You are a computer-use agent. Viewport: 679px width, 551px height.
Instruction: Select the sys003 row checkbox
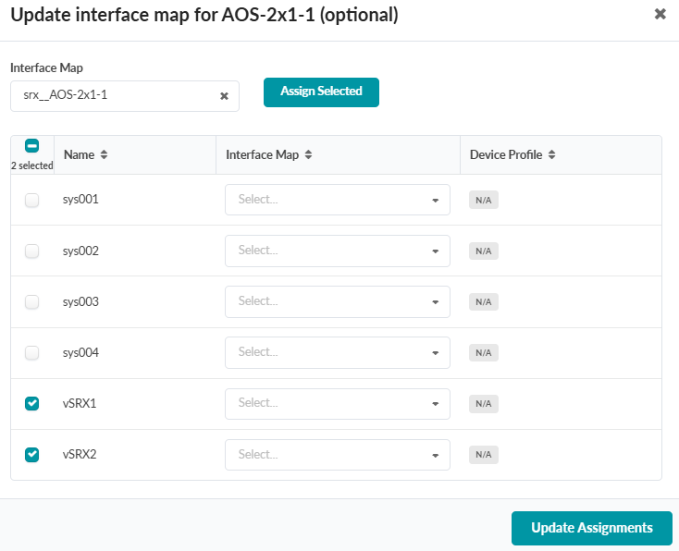pyautogui.click(x=32, y=301)
